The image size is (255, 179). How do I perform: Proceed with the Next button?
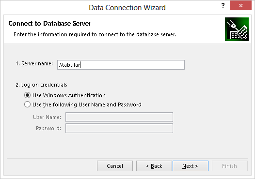pyautogui.click(x=191, y=166)
